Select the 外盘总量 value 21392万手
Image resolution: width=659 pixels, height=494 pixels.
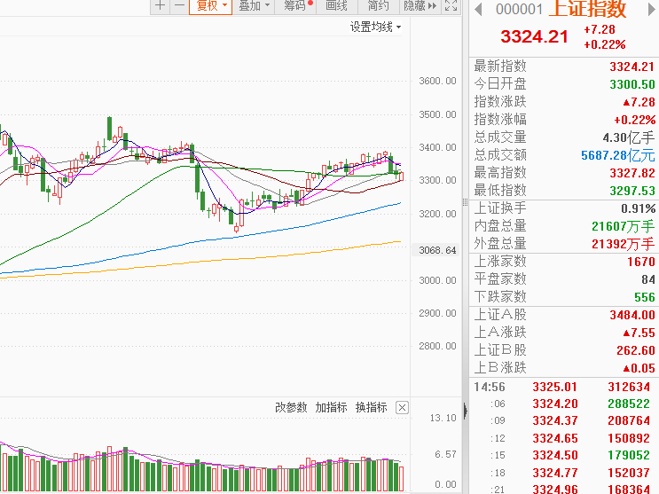coord(624,244)
